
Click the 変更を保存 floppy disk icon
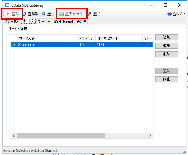click(62, 14)
